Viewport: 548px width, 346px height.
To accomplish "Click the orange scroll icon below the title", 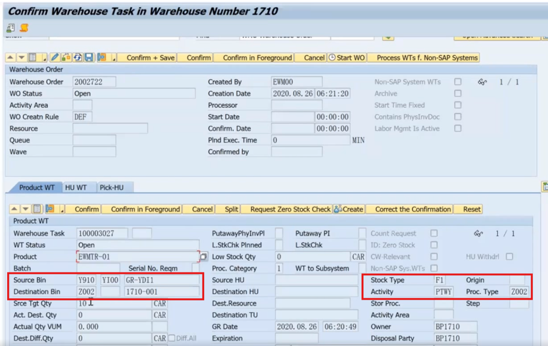I will click(24, 28).
